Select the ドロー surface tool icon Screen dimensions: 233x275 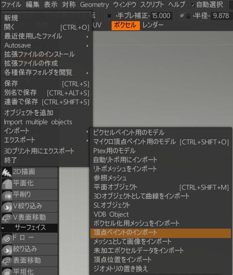pos(7,238)
